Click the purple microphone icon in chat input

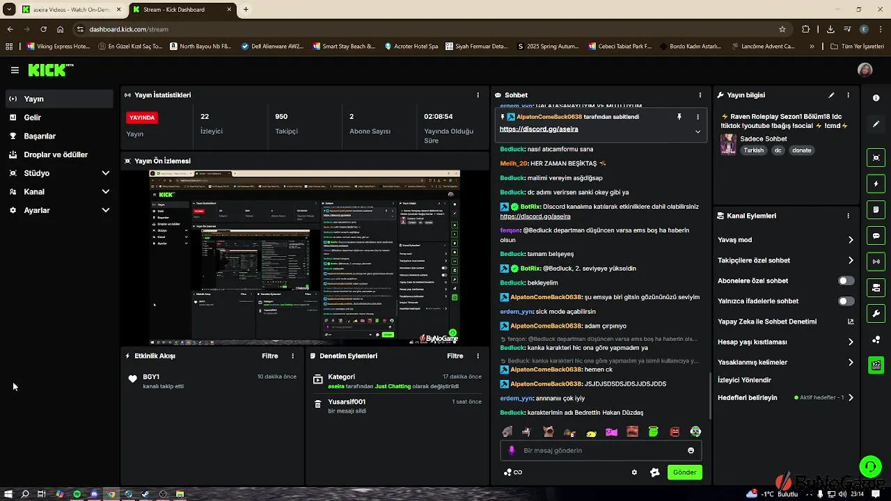[x=512, y=451]
